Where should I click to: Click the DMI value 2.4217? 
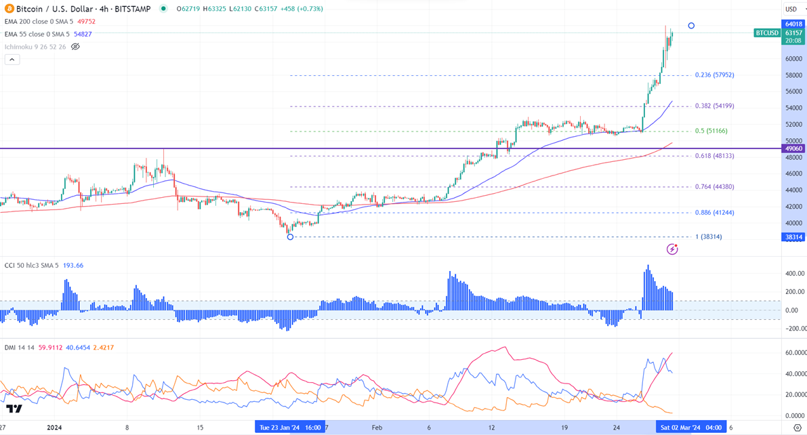[104, 348]
